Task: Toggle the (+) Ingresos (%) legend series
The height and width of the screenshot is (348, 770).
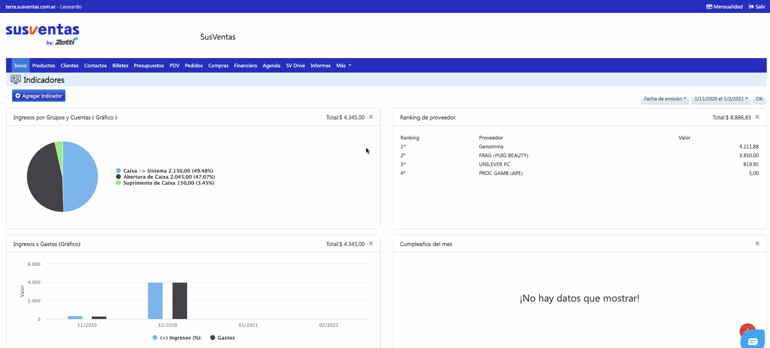Action: coord(177,338)
